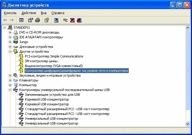Expand the Компьютер node
192x135 pixels.
click(x=10, y=85)
